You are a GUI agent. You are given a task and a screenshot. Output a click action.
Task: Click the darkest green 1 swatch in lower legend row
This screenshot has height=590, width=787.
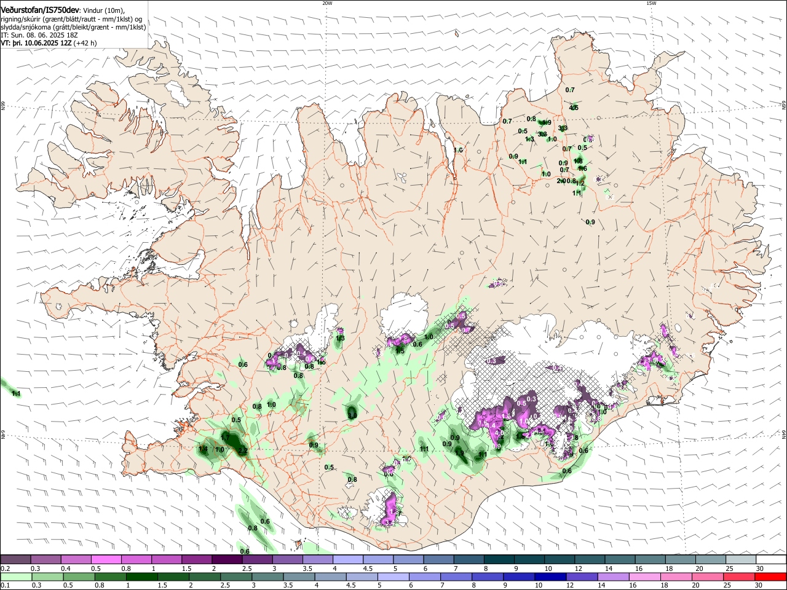pyautogui.click(x=141, y=576)
